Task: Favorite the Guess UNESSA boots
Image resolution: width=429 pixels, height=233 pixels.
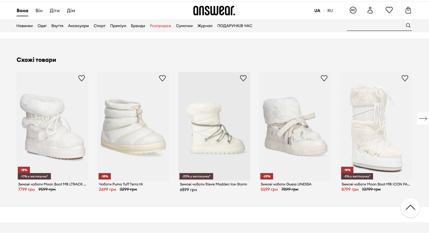Action: (x=324, y=78)
